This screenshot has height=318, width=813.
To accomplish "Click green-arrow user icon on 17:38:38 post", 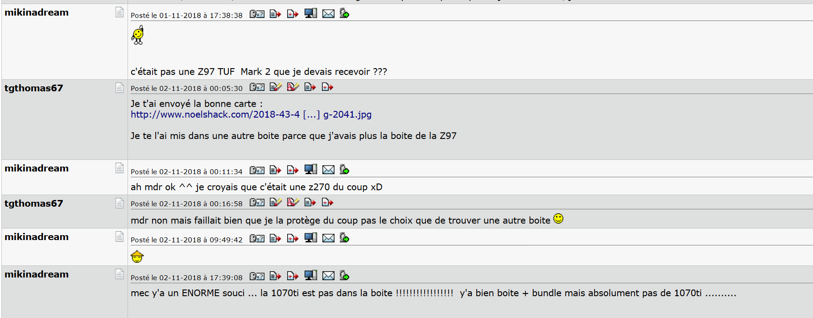I will click(344, 13).
